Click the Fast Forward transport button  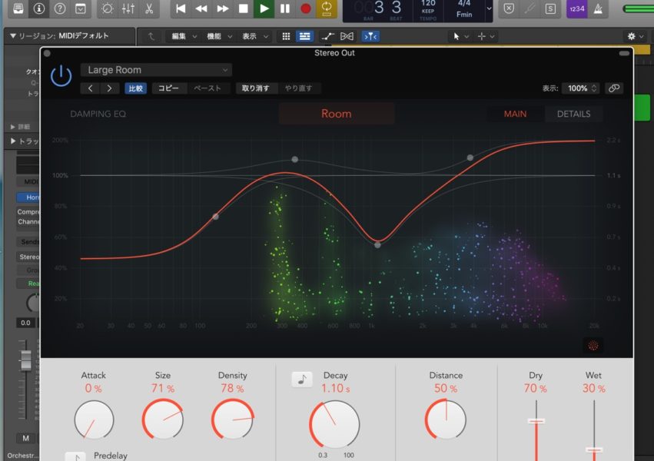coord(222,8)
